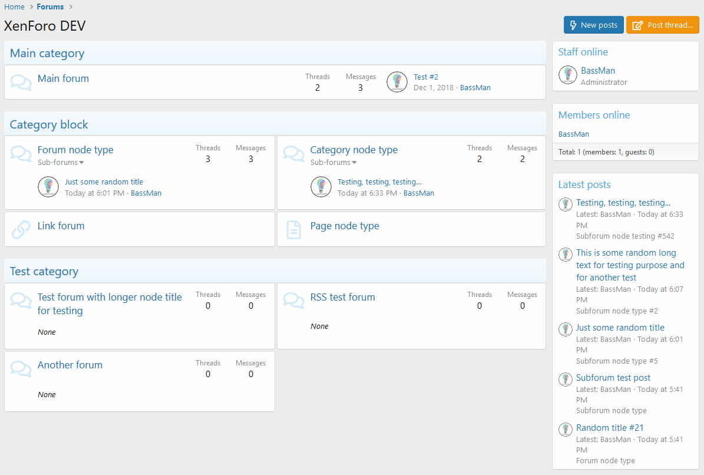This screenshot has width=704, height=475.
Task: Open the Test category header link
Action: (x=44, y=272)
